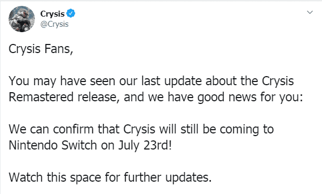The image size is (322, 194).
Task: Select the word "Remastered" in the tweet
Action: [41, 97]
